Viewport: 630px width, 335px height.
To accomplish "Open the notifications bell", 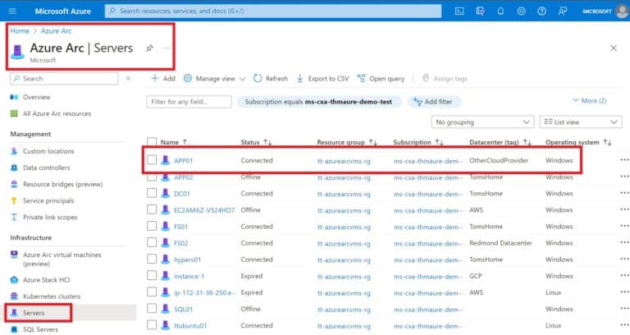I will click(500, 11).
